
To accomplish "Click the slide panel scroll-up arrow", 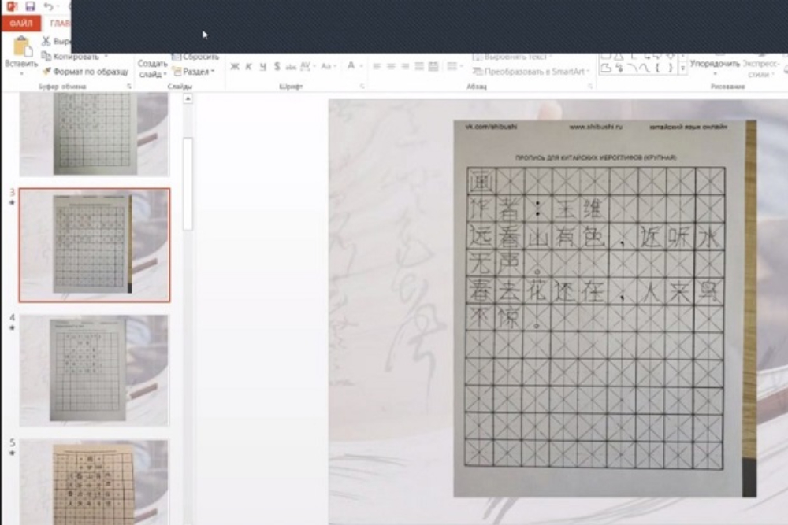I will pyautogui.click(x=188, y=99).
